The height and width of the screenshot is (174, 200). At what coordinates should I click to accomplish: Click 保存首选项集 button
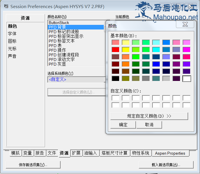(33, 165)
